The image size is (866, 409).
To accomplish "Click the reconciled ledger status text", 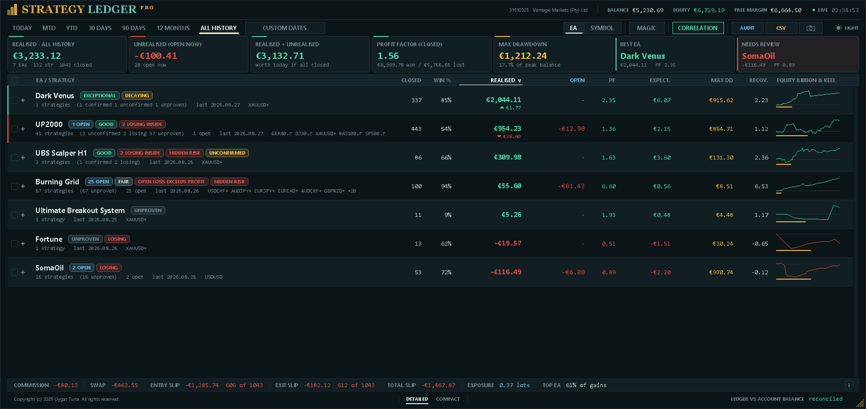I will [x=826, y=399].
